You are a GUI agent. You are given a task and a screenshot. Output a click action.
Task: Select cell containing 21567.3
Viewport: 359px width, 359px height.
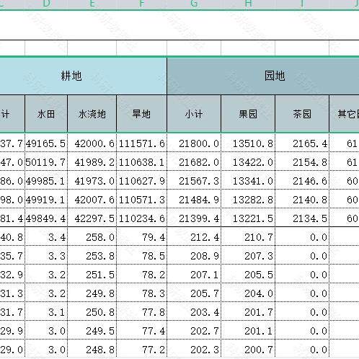click(194, 180)
